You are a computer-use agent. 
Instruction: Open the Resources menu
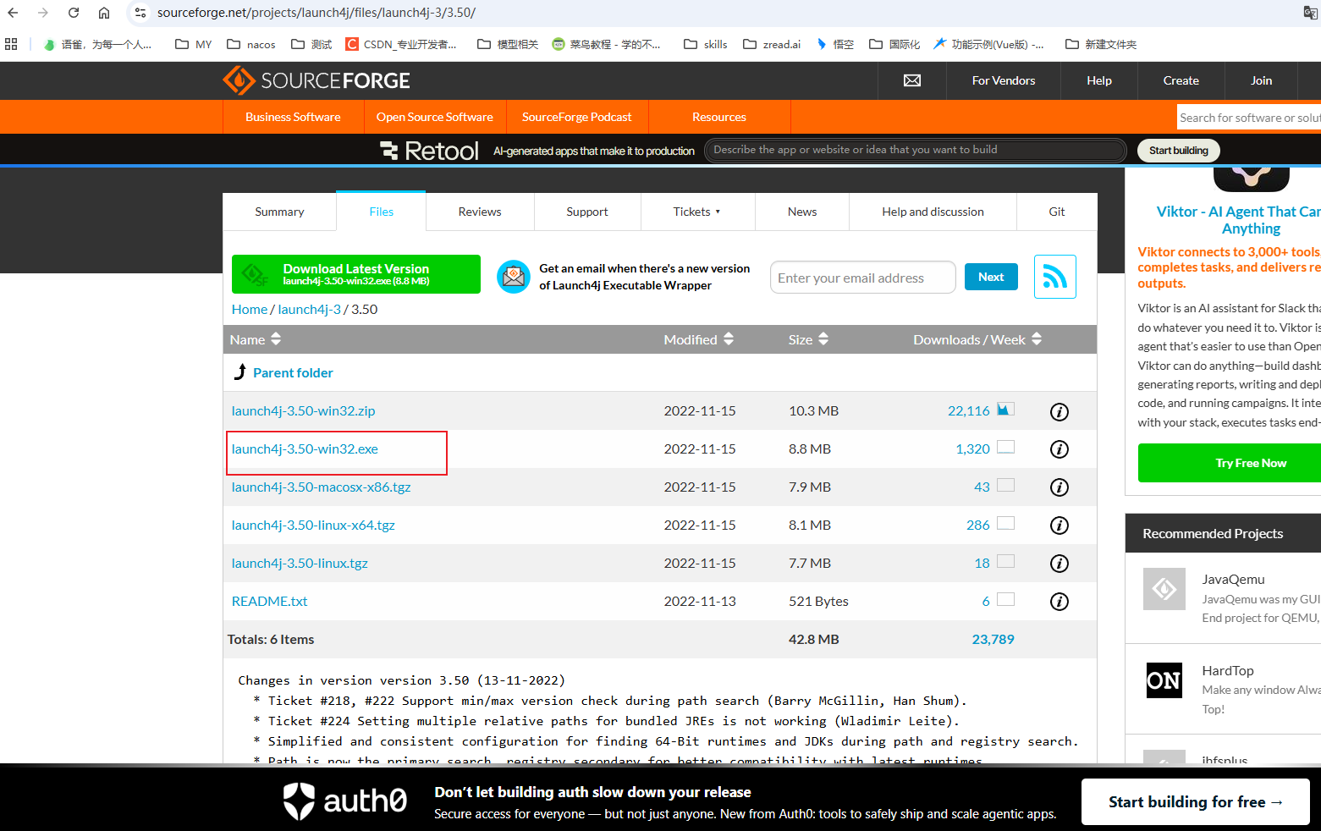[719, 117]
